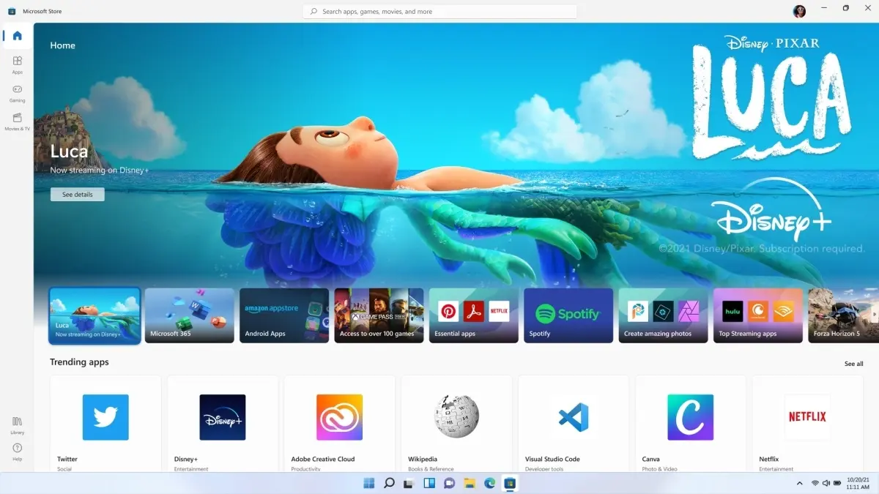Screen dimensions: 879x494
Task: Open the Twitter app tile
Action: point(105,424)
